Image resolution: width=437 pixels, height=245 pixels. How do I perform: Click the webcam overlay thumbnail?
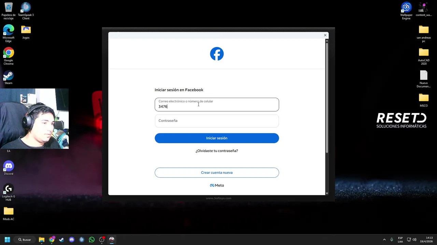[x=34, y=118]
